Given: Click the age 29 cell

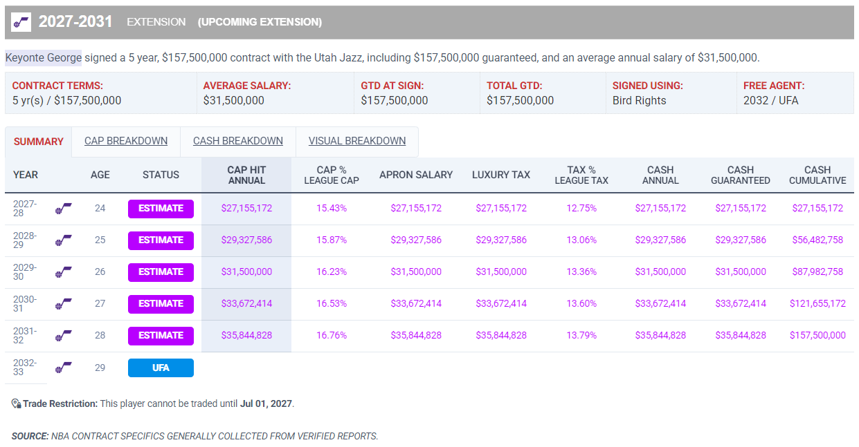Looking at the screenshot, I should point(100,368).
